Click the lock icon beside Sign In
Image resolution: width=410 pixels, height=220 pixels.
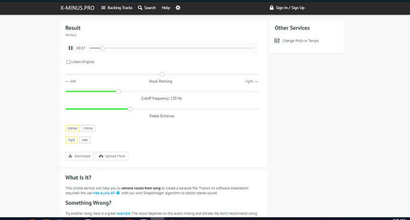(272, 8)
